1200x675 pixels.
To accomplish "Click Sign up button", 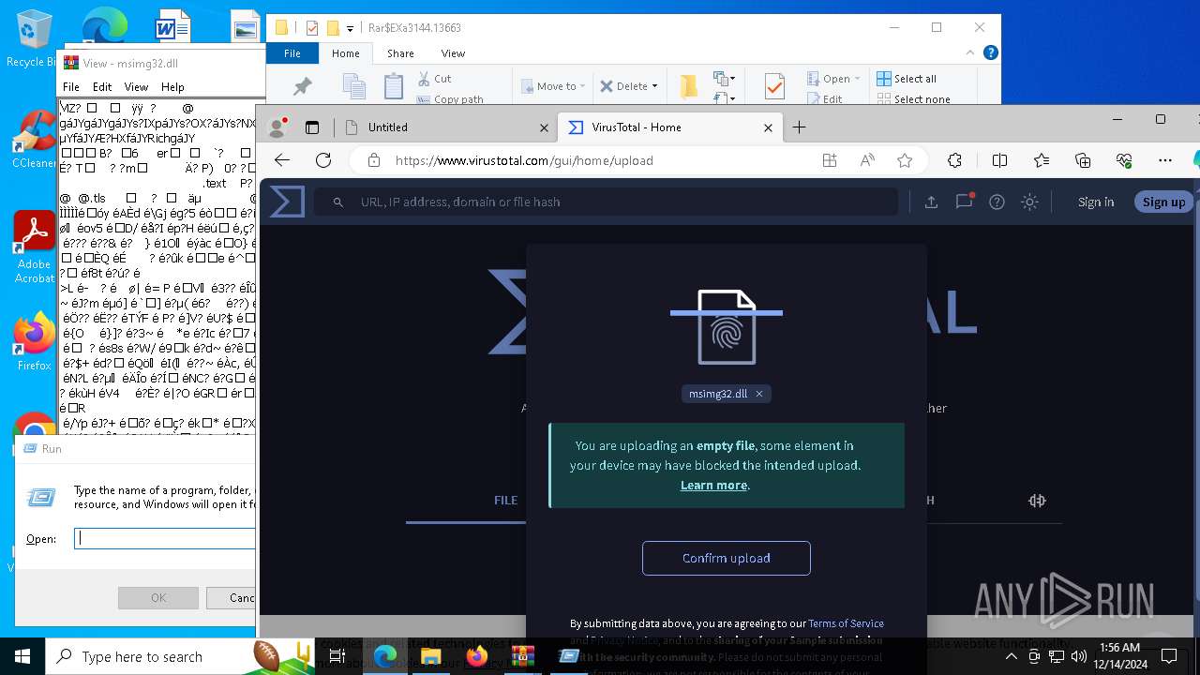I will 1163,202.
